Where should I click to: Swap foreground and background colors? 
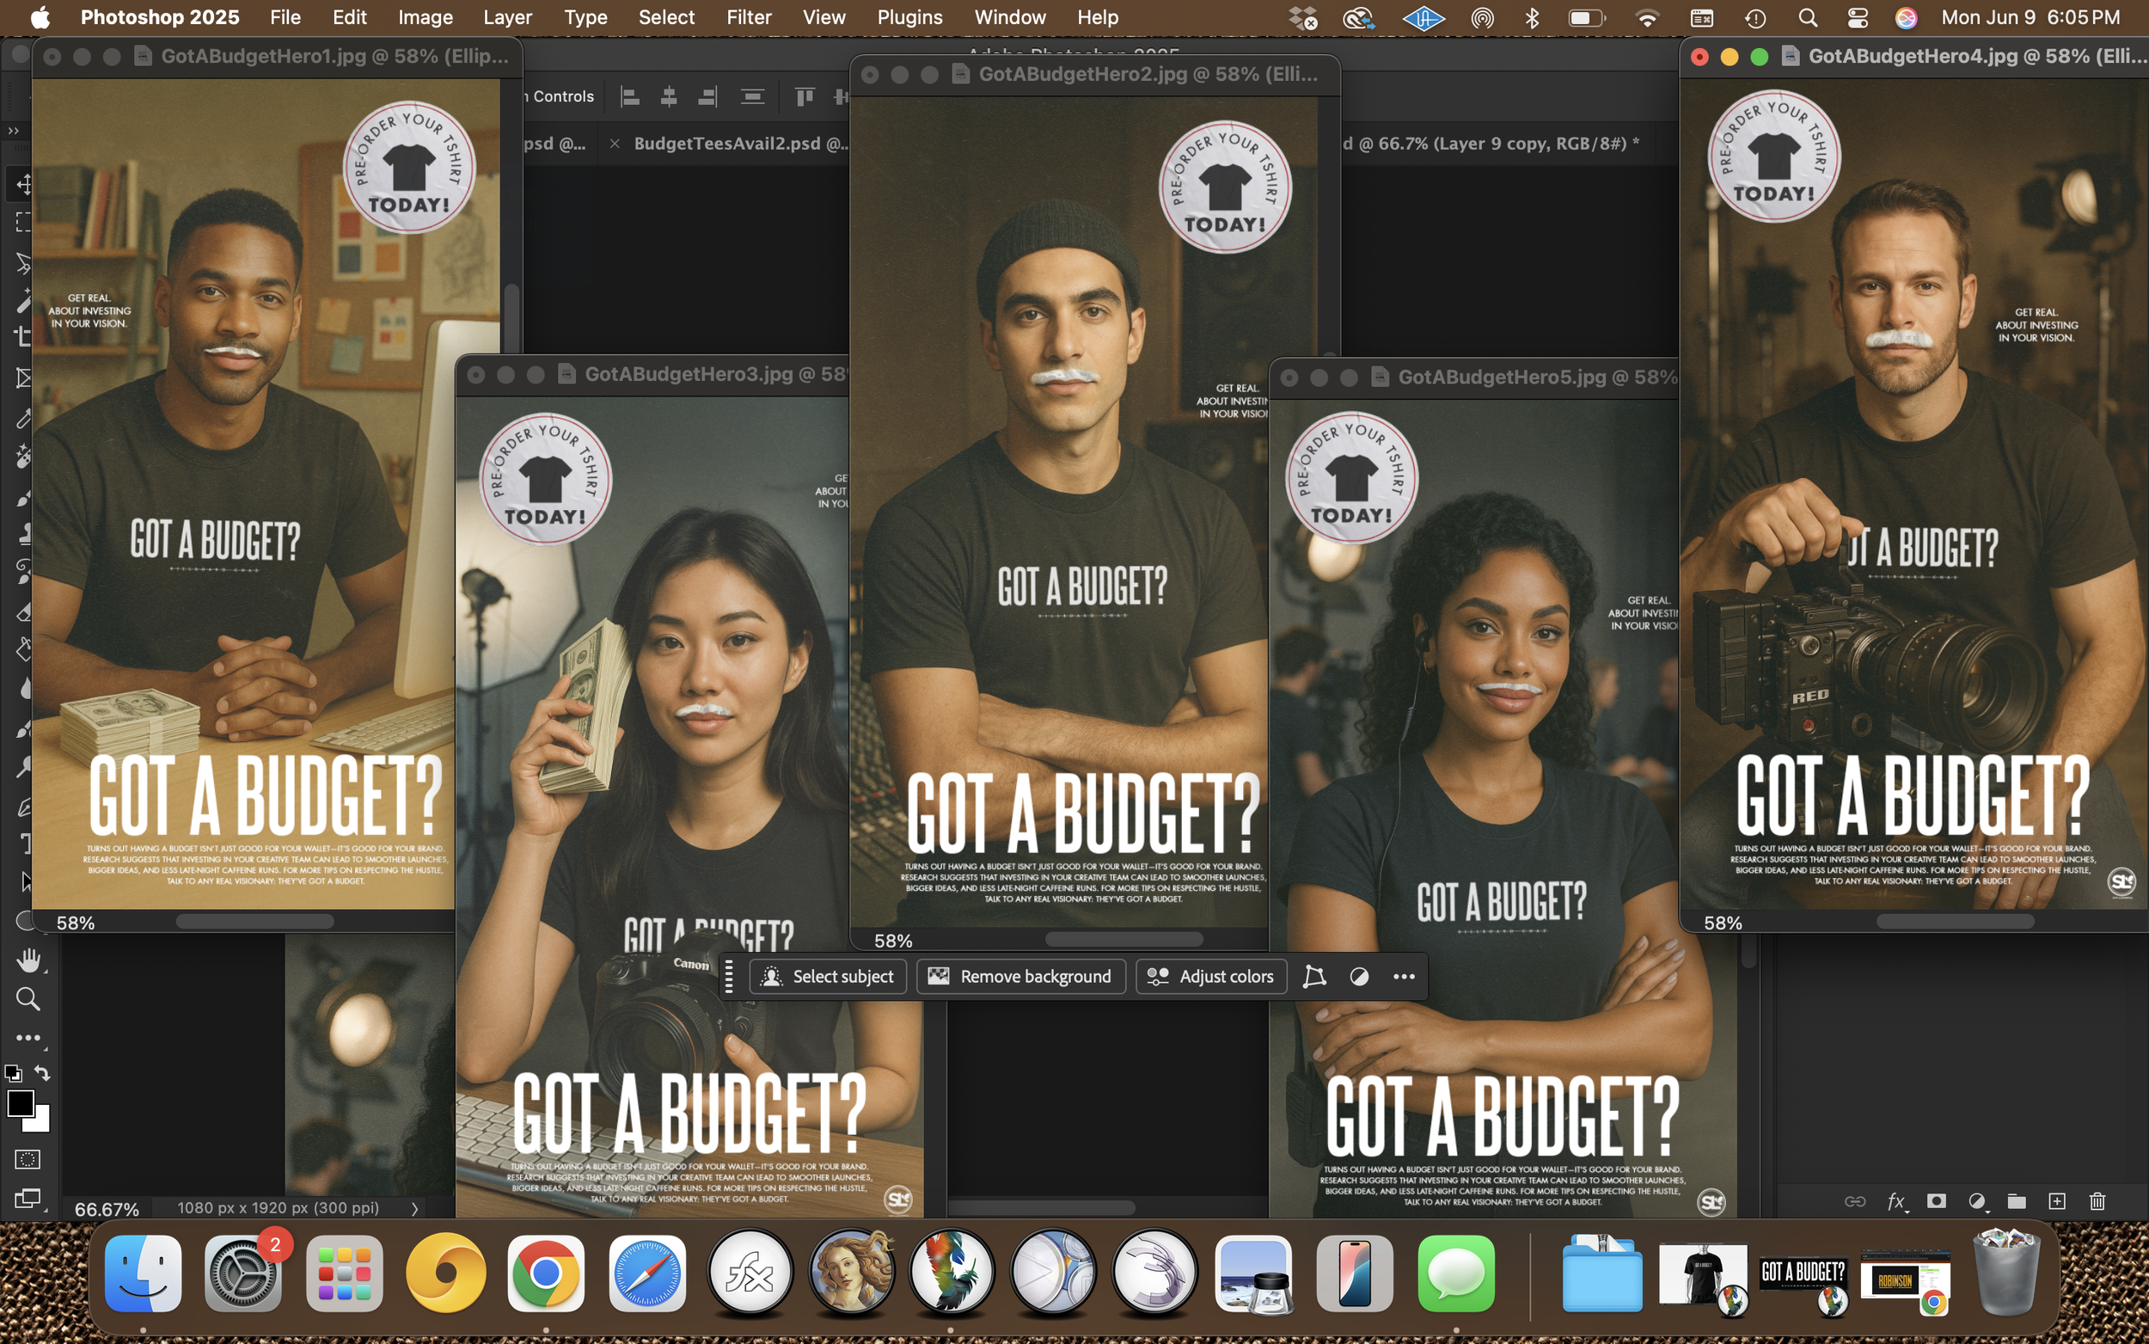pos(42,1072)
